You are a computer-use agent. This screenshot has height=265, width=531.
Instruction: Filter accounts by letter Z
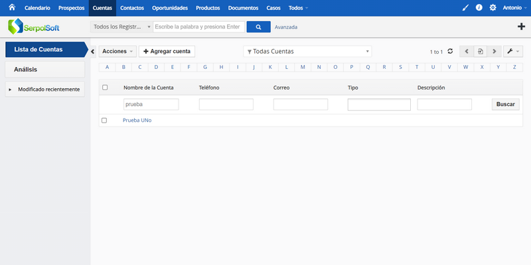[514, 68]
